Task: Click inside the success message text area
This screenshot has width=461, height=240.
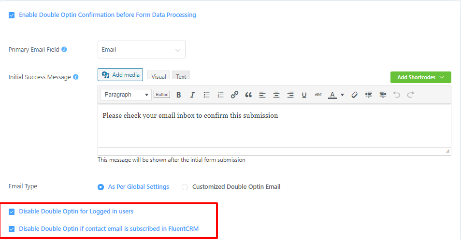Action: click(274, 128)
